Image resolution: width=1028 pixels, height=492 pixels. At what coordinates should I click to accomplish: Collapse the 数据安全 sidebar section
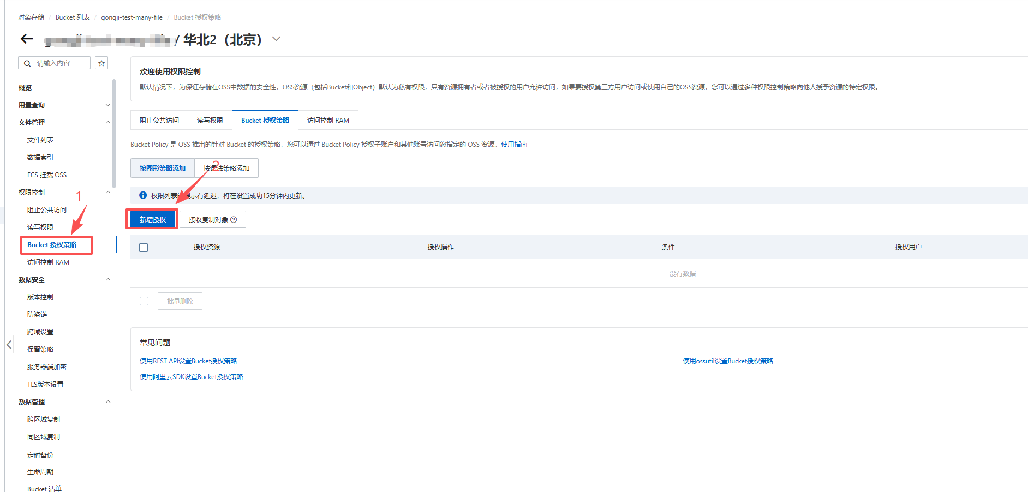click(x=107, y=280)
